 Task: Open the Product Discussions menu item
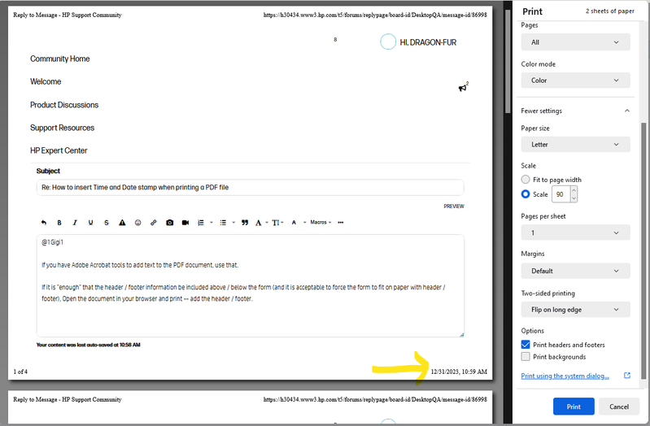[x=64, y=105]
